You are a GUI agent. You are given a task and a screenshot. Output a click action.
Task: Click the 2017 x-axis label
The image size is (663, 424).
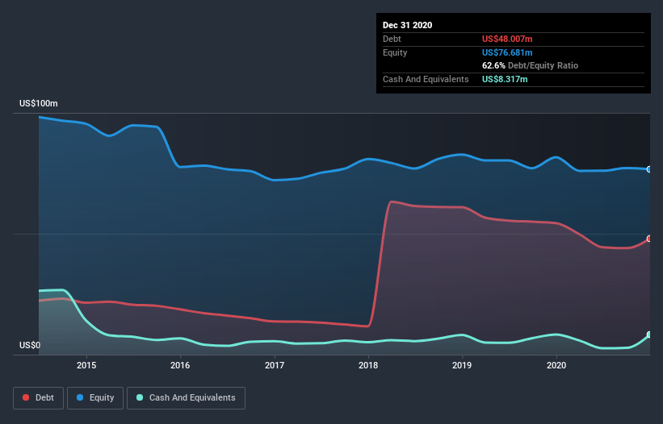(x=275, y=365)
